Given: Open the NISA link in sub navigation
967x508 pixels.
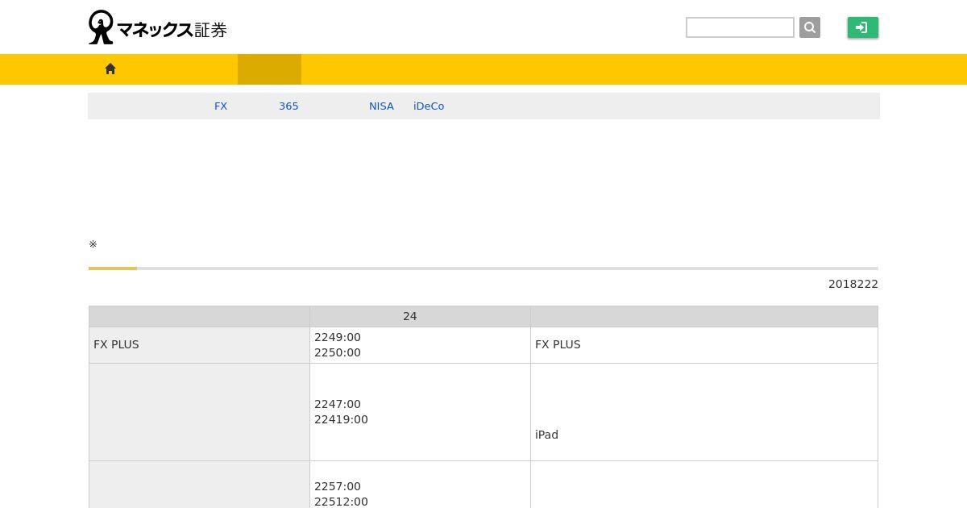Looking at the screenshot, I should coord(381,106).
